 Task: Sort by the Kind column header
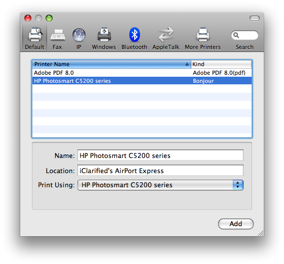pos(221,64)
